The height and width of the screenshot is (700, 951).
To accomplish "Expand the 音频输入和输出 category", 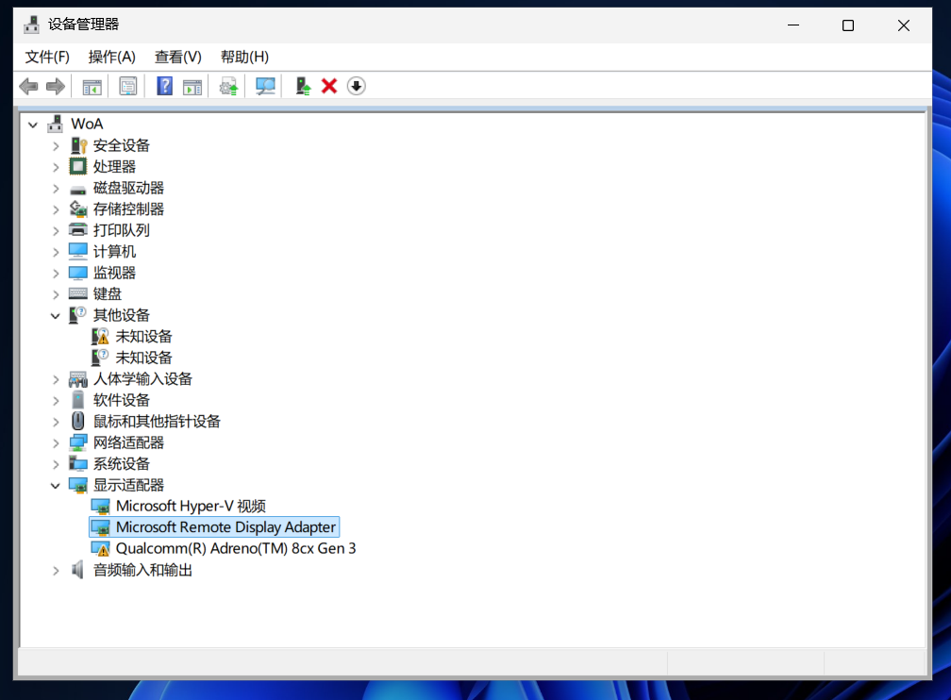I will click(x=56, y=571).
